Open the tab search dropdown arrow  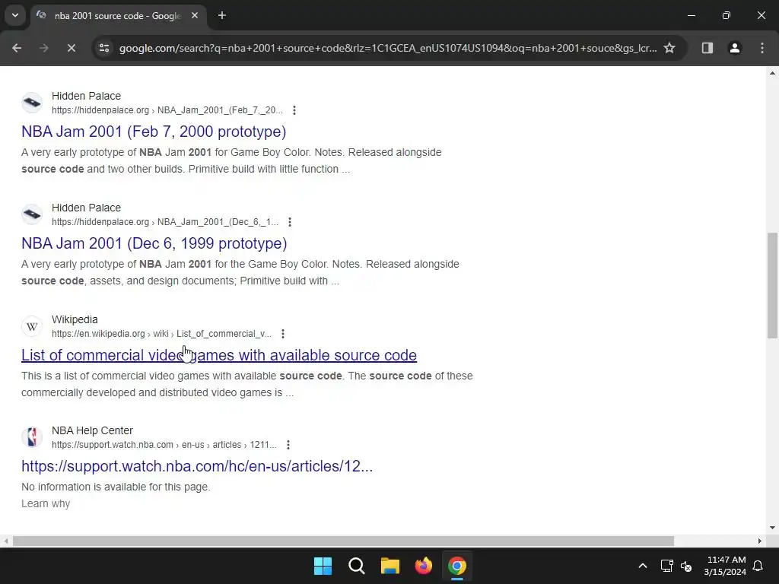pos(15,15)
